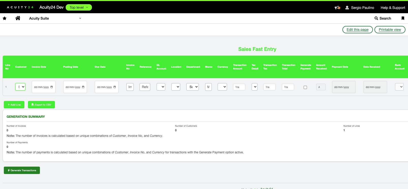Click the Payment Date field
Screen dimensions: 408x189
(344, 87)
